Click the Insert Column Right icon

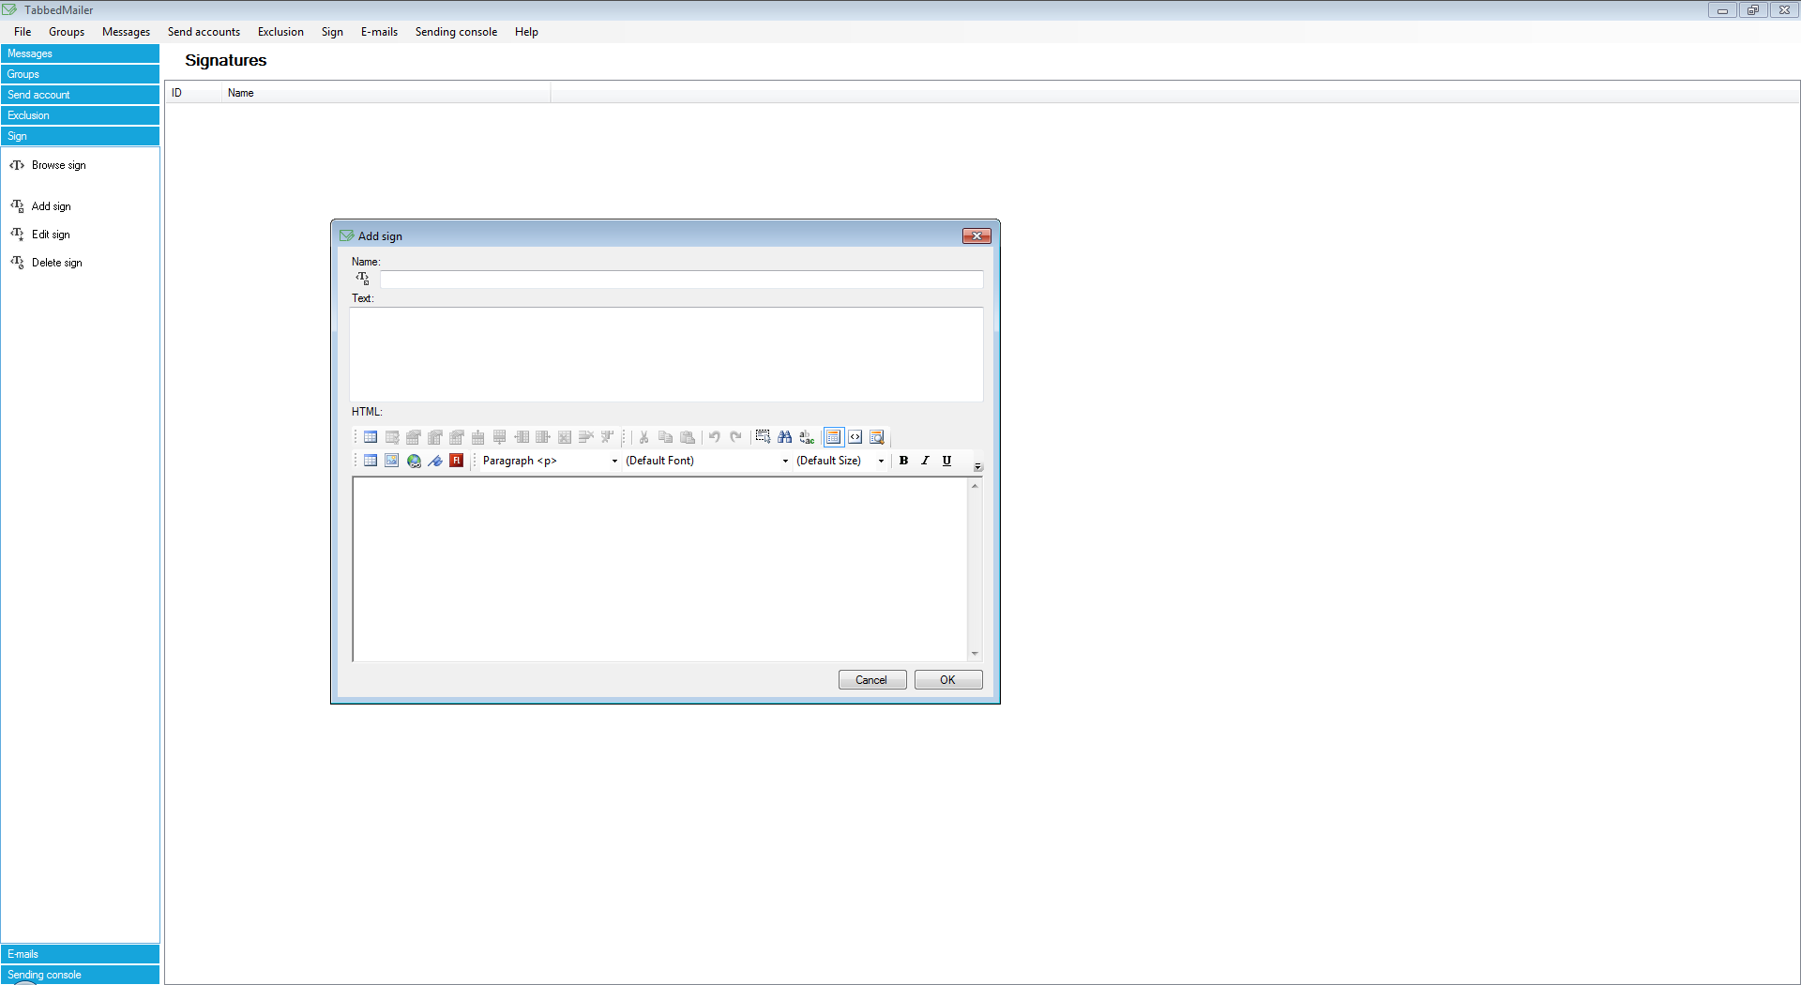tap(543, 437)
